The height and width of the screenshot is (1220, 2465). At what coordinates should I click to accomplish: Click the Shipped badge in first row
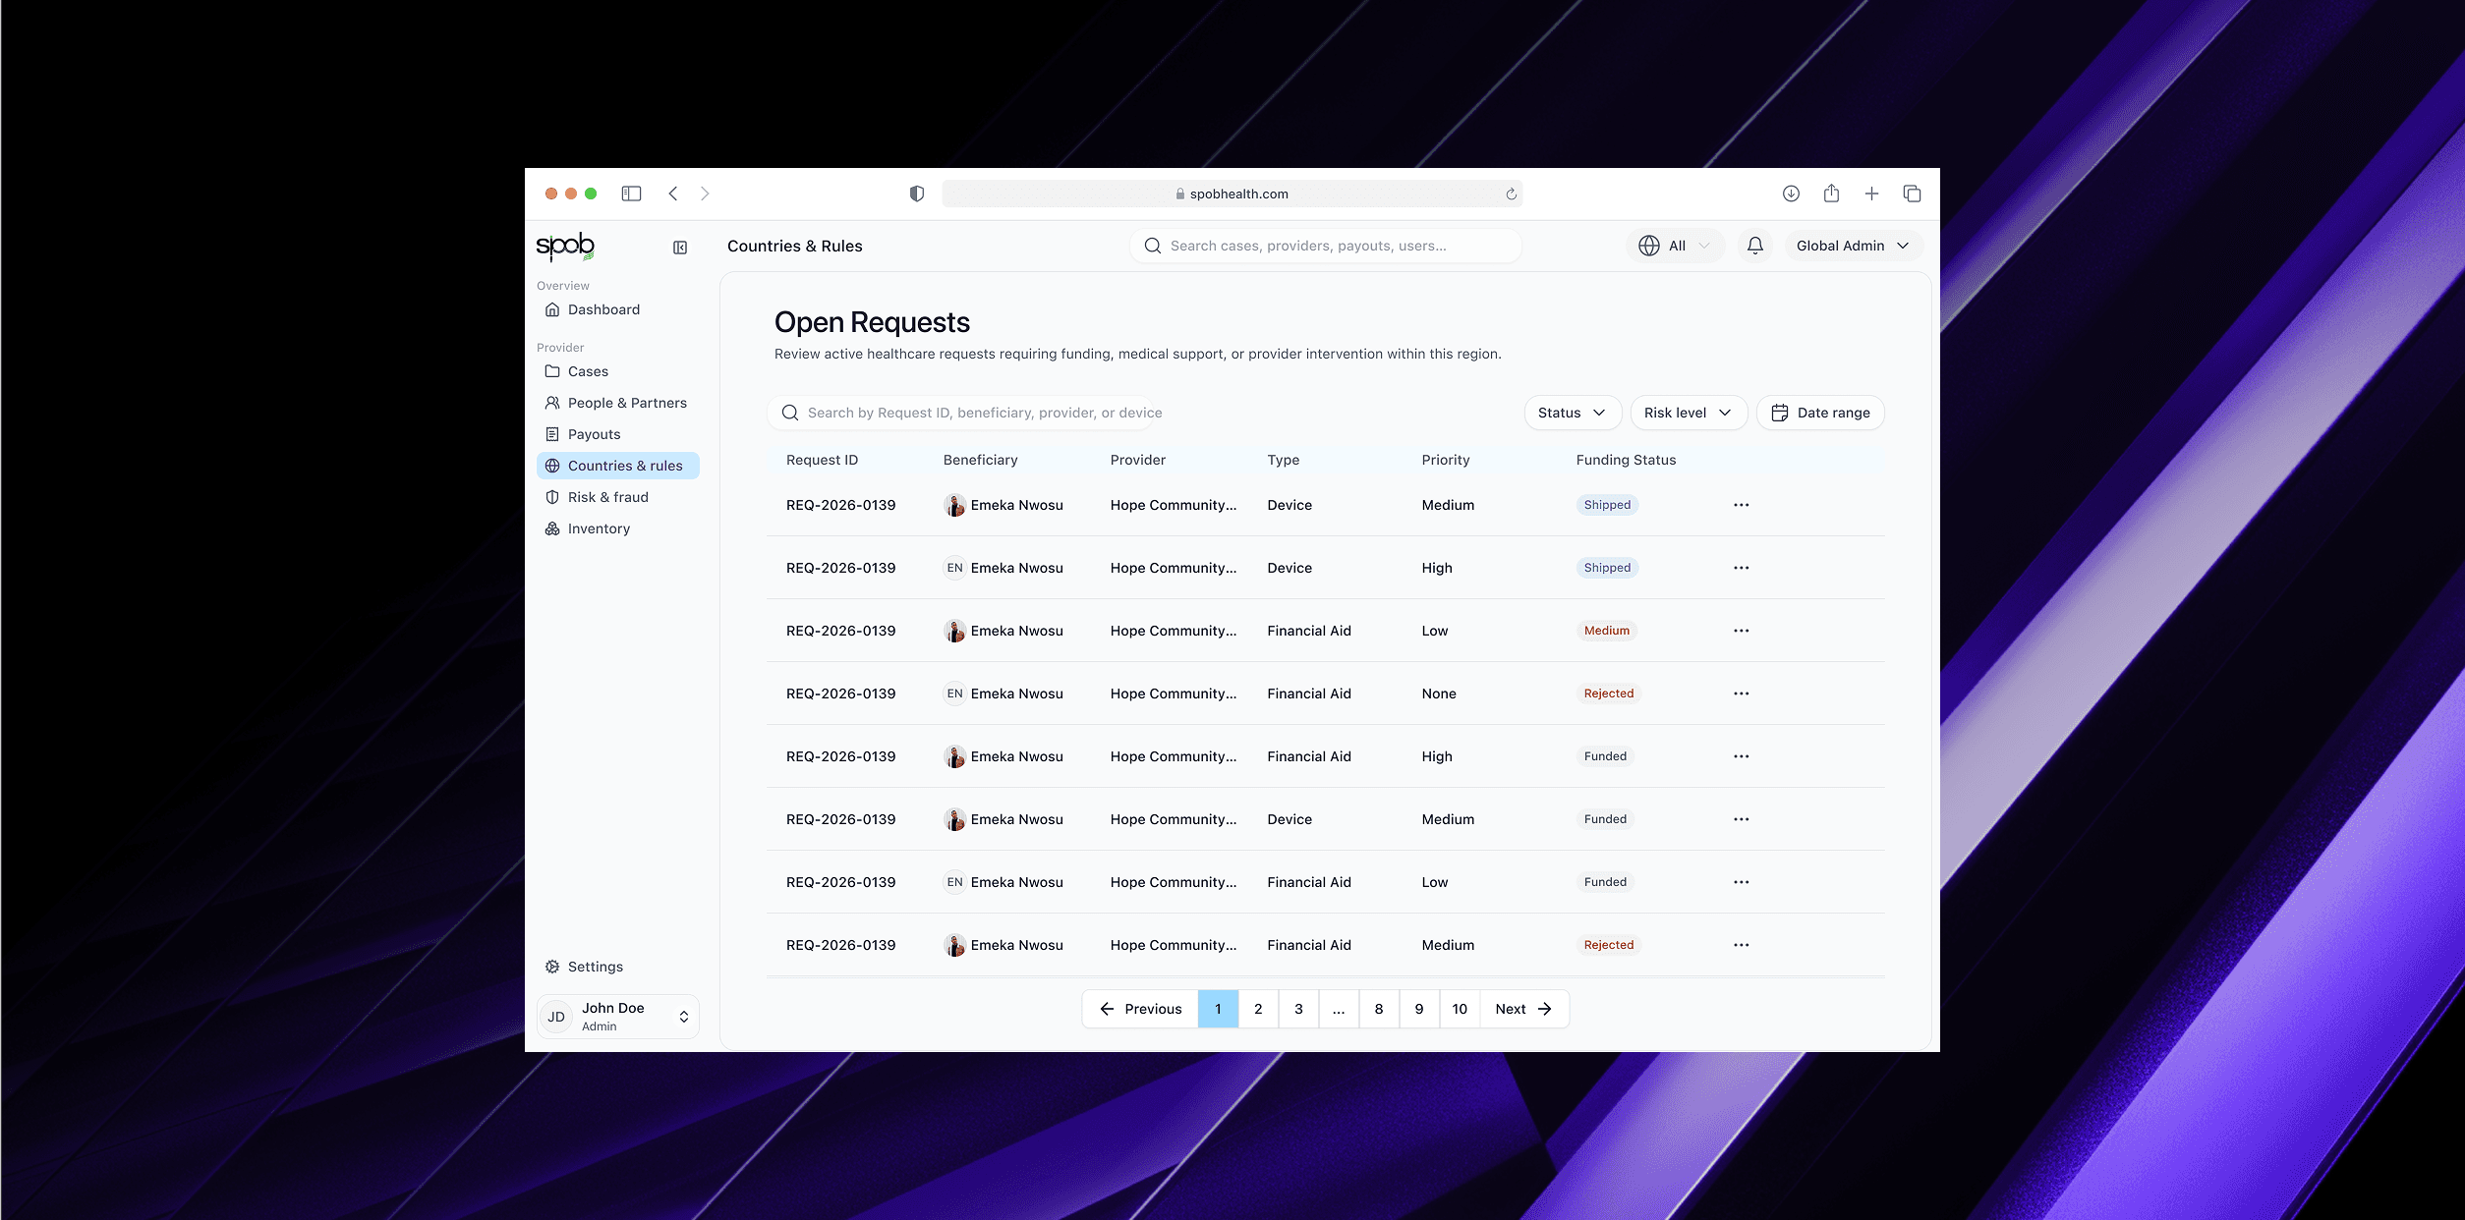pos(1607,505)
